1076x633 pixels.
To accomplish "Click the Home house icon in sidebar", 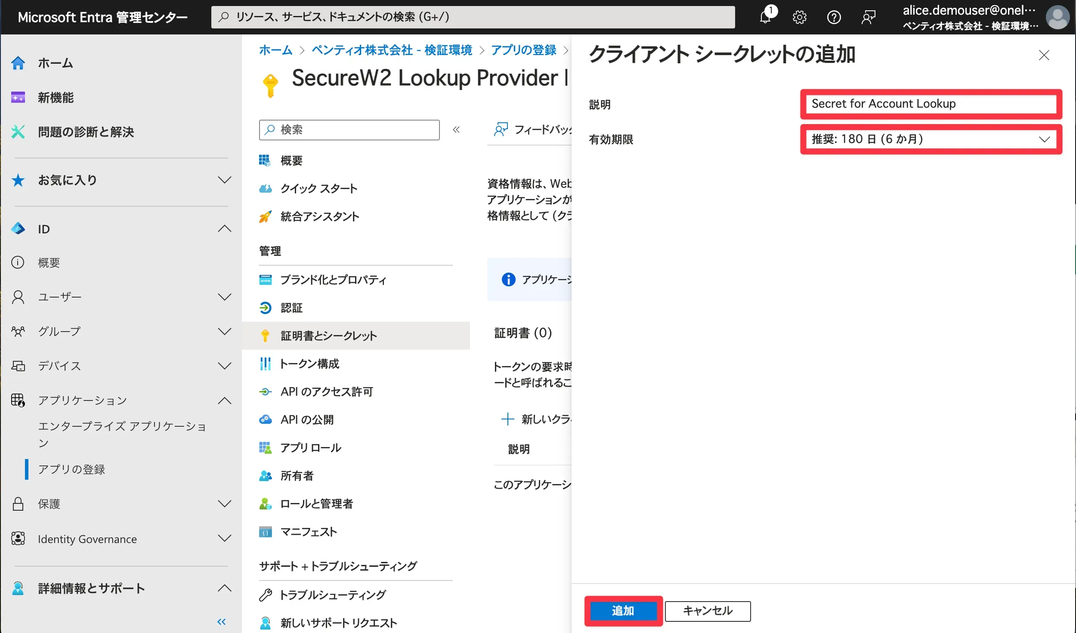I will coord(18,63).
